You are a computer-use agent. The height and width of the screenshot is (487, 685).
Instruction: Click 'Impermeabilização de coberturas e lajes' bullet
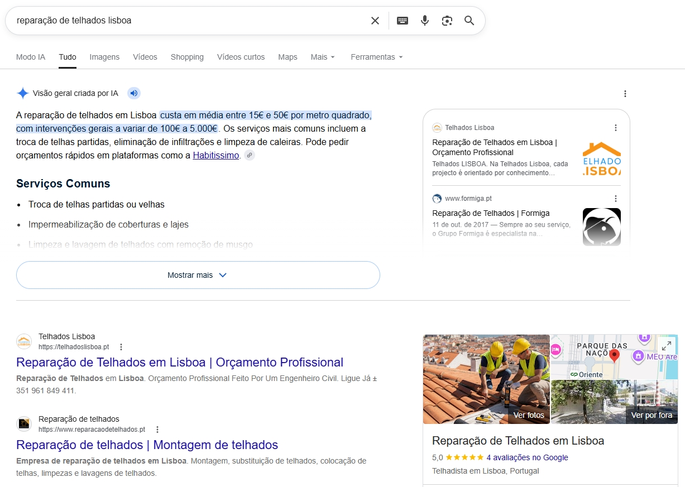click(x=108, y=225)
